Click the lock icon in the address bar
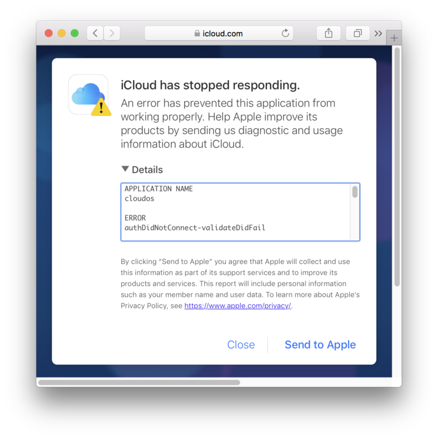This screenshot has width=438, height=439. pyautogui.click(x=197, y=33)
